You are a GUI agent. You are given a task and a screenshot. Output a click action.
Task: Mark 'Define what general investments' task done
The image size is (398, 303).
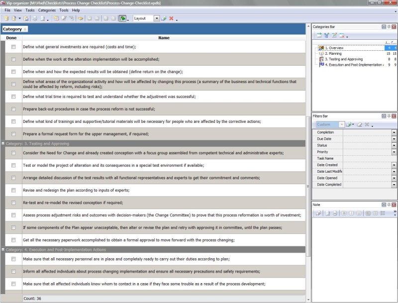coord(13,47)
